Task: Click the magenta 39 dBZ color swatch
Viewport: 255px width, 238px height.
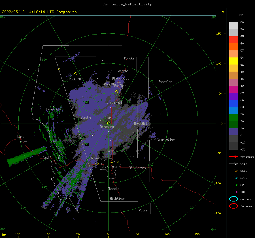Action: tap(233, 89)
